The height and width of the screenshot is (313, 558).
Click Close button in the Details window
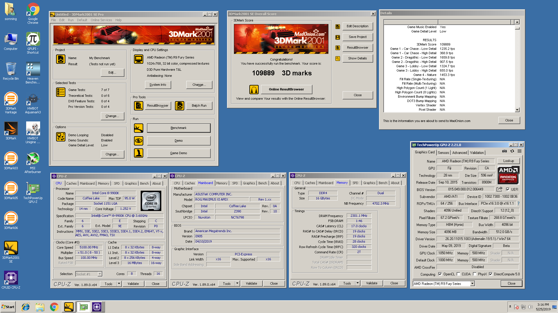509,120
